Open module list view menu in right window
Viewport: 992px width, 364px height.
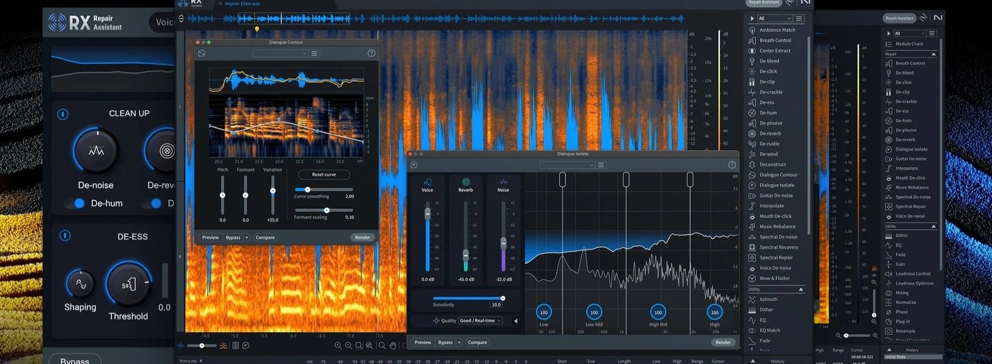[x=932, y=33]
